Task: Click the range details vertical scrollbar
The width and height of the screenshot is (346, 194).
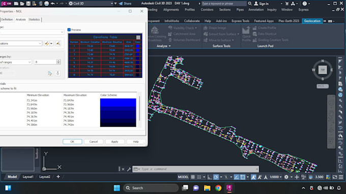Action: click(x=140, y=108)
